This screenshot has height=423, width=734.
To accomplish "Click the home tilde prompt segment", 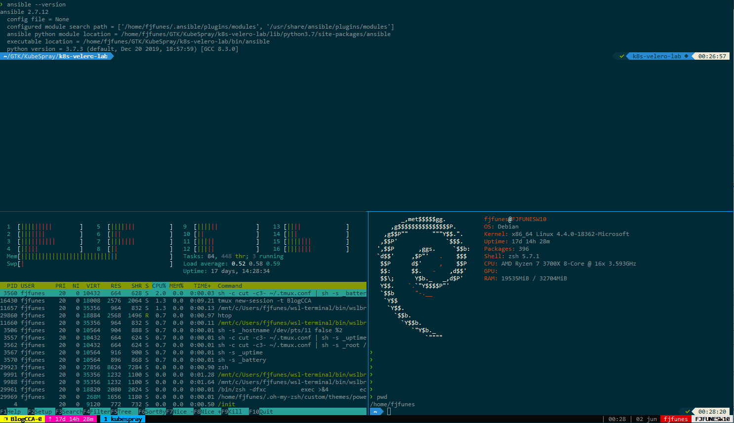I will click(376, 412).
